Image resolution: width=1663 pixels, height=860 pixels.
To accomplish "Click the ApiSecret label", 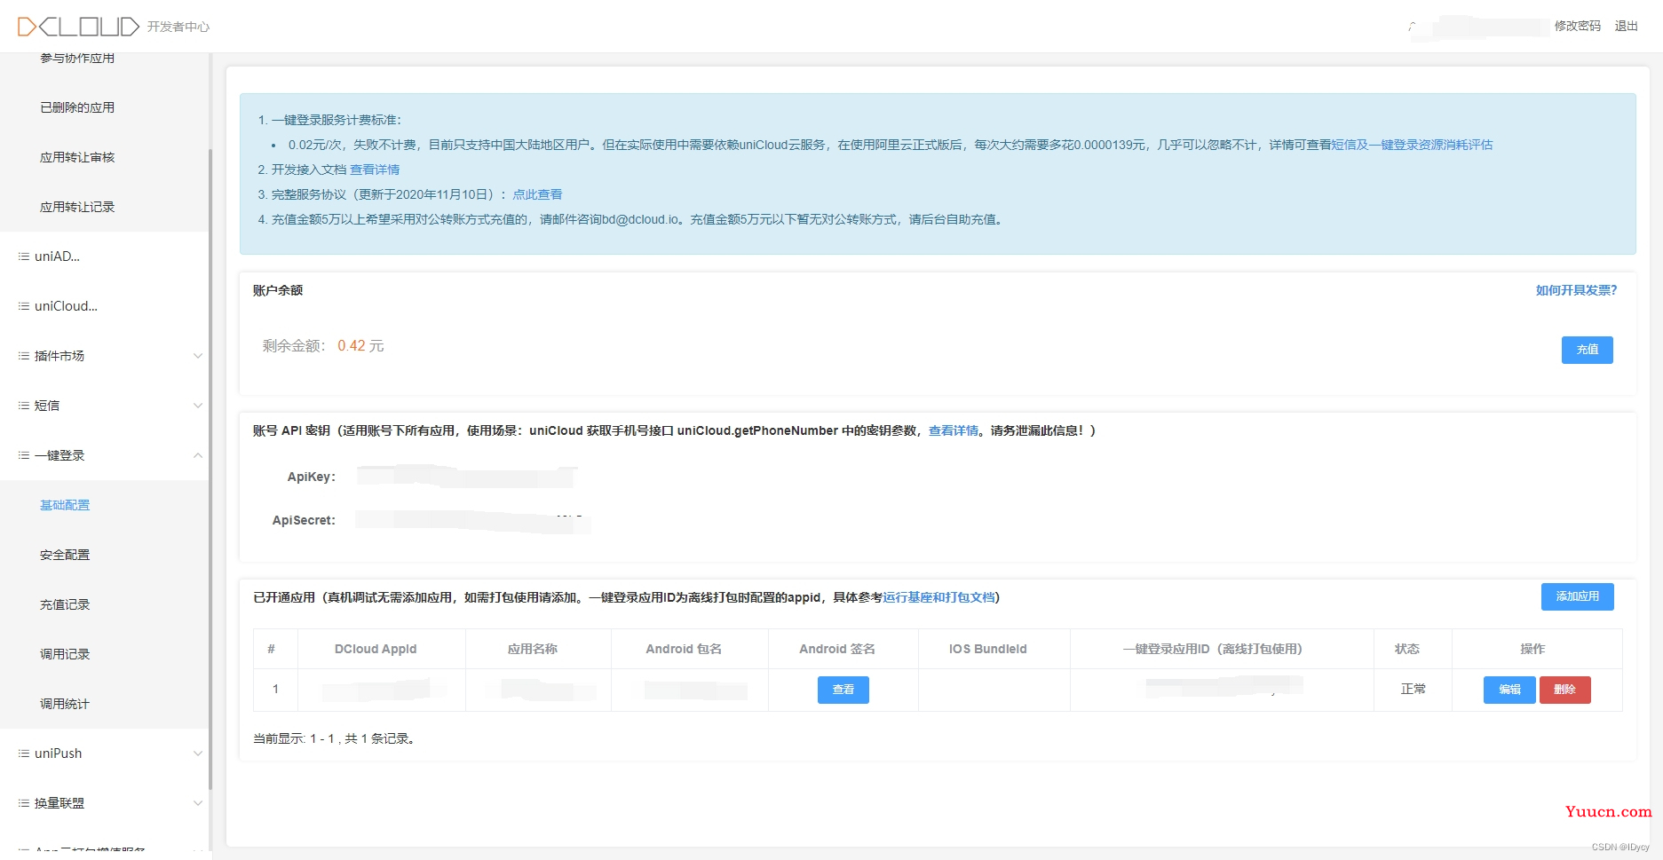I will click(x=304, y=520).
